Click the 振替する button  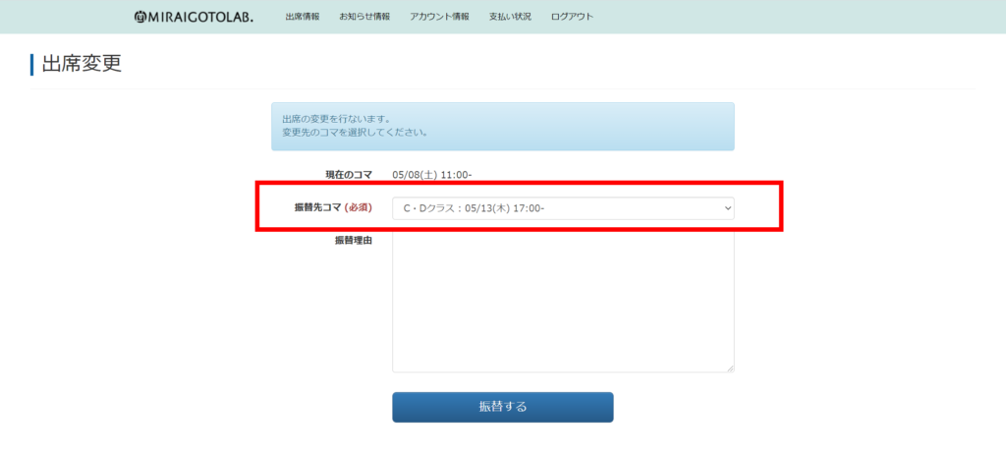[x=503, y=407]
